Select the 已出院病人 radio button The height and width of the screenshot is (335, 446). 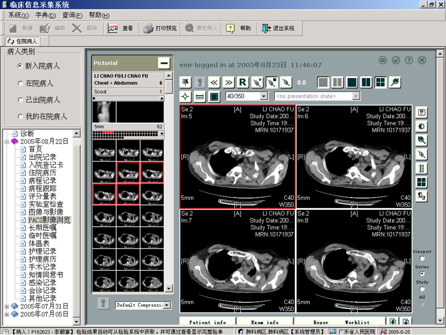20,100
